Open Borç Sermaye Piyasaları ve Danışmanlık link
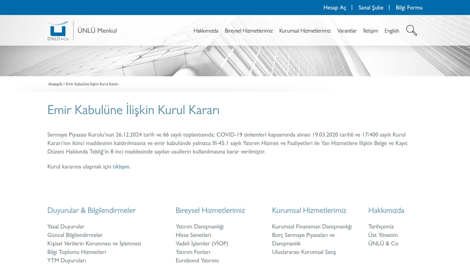The width and height of the screenshot is (470, 264). [x=303, y=239]
